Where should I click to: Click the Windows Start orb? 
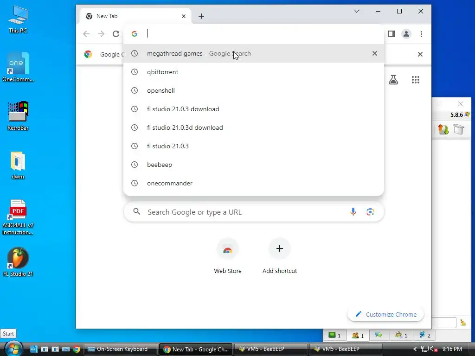13,349
